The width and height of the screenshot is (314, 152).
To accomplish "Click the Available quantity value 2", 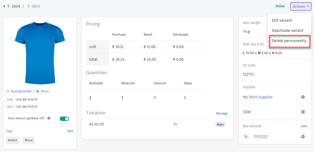I will click(90, 98).
